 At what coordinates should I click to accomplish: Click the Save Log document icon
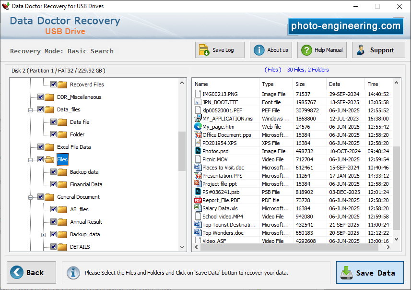point(204,50)
